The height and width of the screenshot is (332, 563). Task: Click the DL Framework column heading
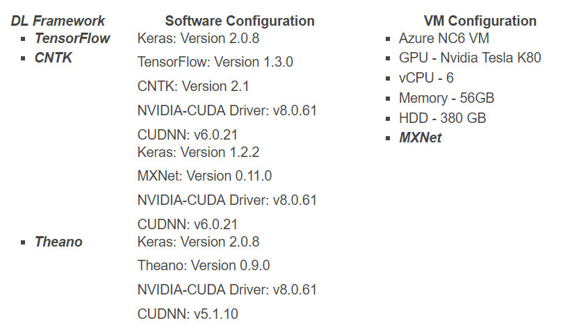(58, 21)
